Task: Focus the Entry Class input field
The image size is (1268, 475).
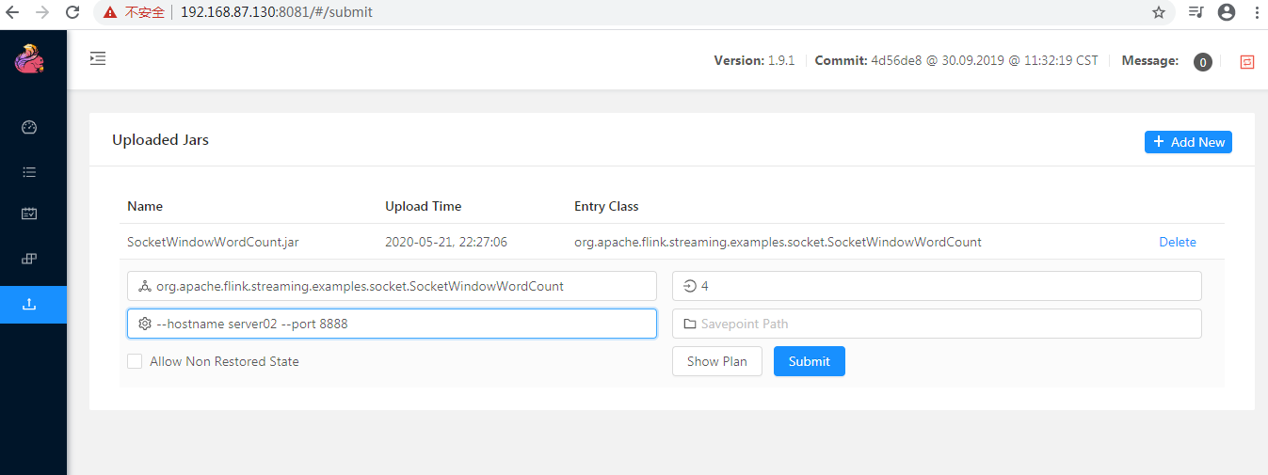Action: pyautogui.click(x=392, y=286)
